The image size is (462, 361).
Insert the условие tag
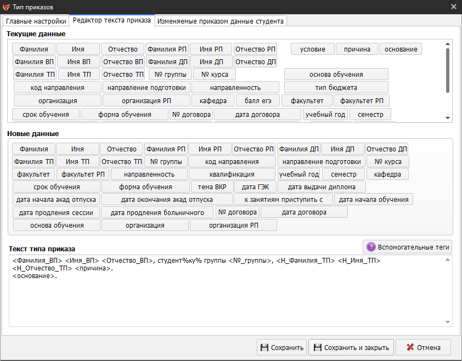pos(312,49)
